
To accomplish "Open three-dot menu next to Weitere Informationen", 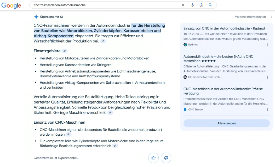I will (271, 17).
